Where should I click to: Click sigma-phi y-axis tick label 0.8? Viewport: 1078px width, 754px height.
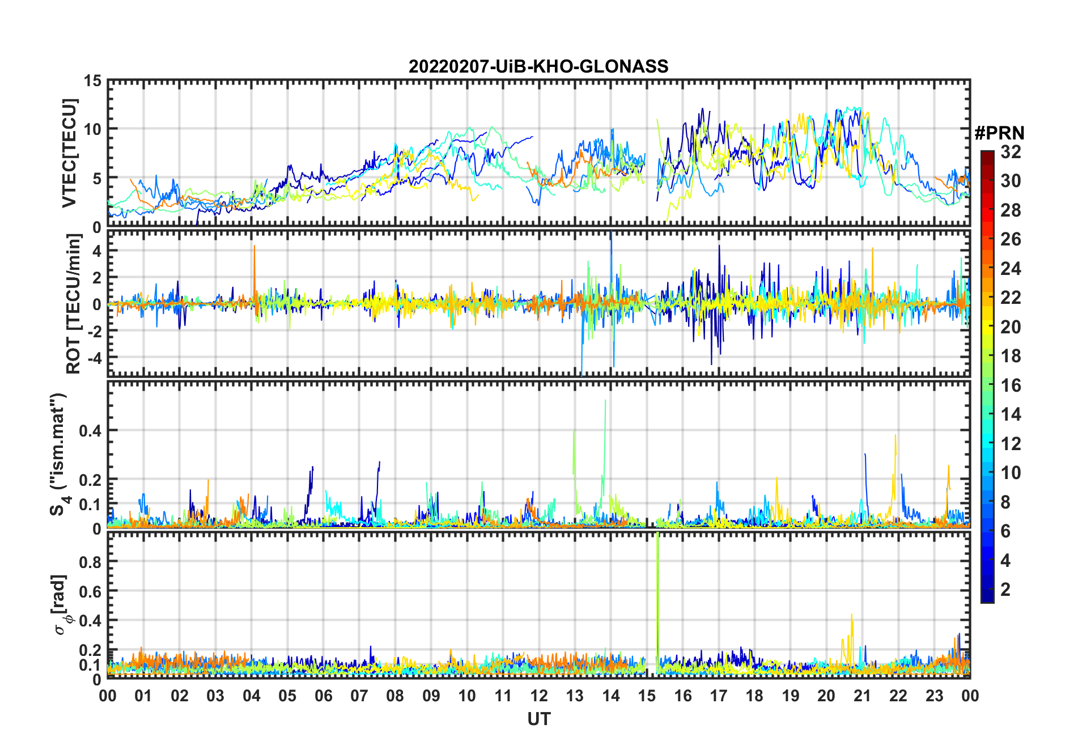pyautogui.click(x=91, y=562)
